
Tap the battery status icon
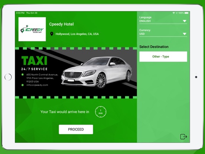coord(186,13)
